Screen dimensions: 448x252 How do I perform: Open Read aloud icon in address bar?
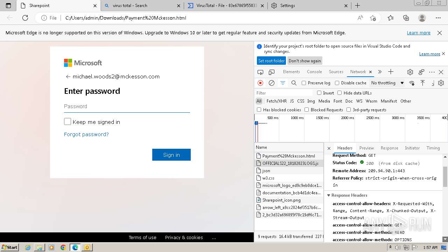360,18
